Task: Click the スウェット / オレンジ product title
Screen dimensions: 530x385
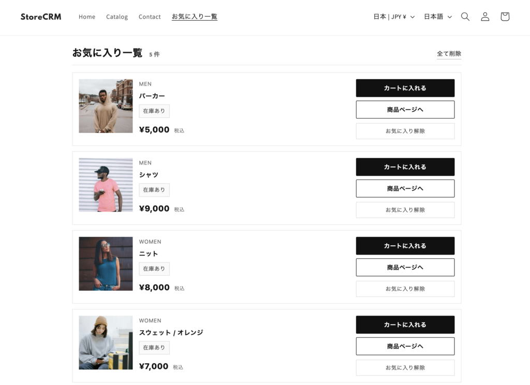Action: coord(171,333)
